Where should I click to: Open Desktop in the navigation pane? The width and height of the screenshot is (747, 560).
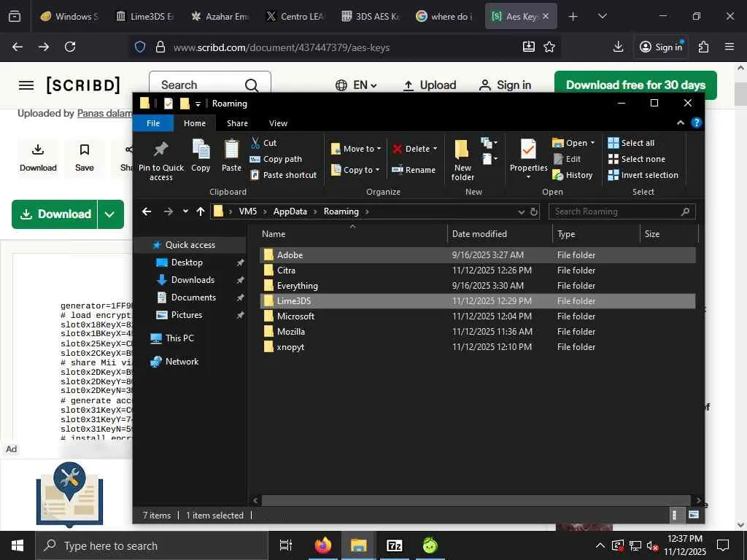[x=187, y=262]
